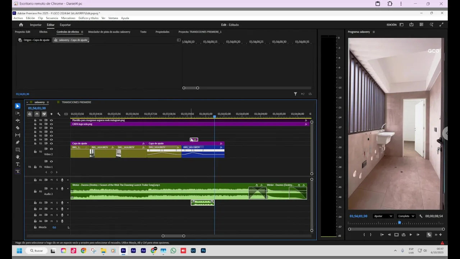Open the Marcadores menu
Screen dimensions: 460x259
(x=68, y=18)
